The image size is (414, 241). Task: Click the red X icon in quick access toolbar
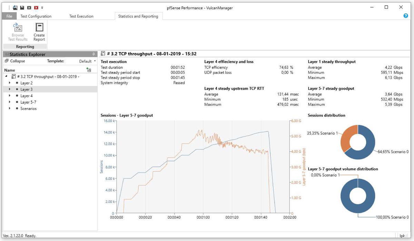click(x=36, y=7)
